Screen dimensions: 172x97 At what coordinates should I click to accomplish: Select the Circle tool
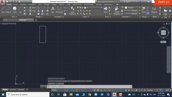15,10
